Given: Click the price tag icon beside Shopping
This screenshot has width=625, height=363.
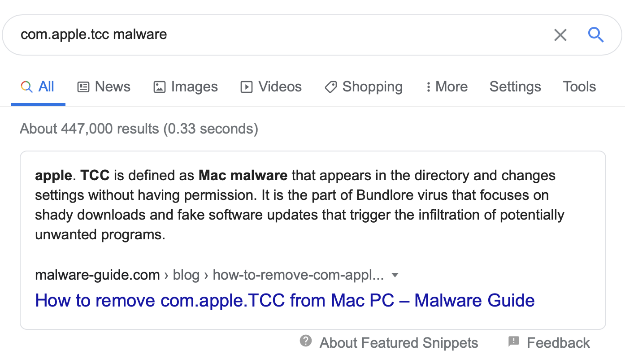Looking at the screenshot, I should [330, 87].
